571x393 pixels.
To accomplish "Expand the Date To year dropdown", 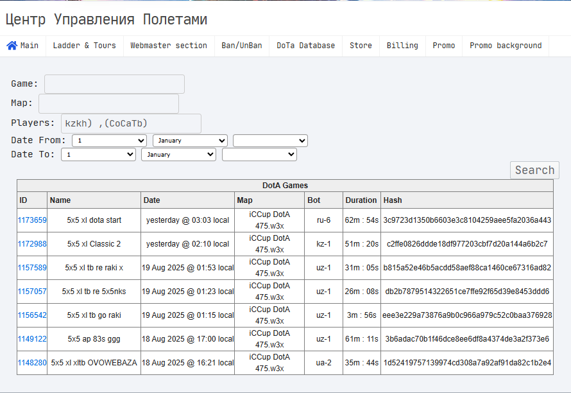I will point(259,155).
